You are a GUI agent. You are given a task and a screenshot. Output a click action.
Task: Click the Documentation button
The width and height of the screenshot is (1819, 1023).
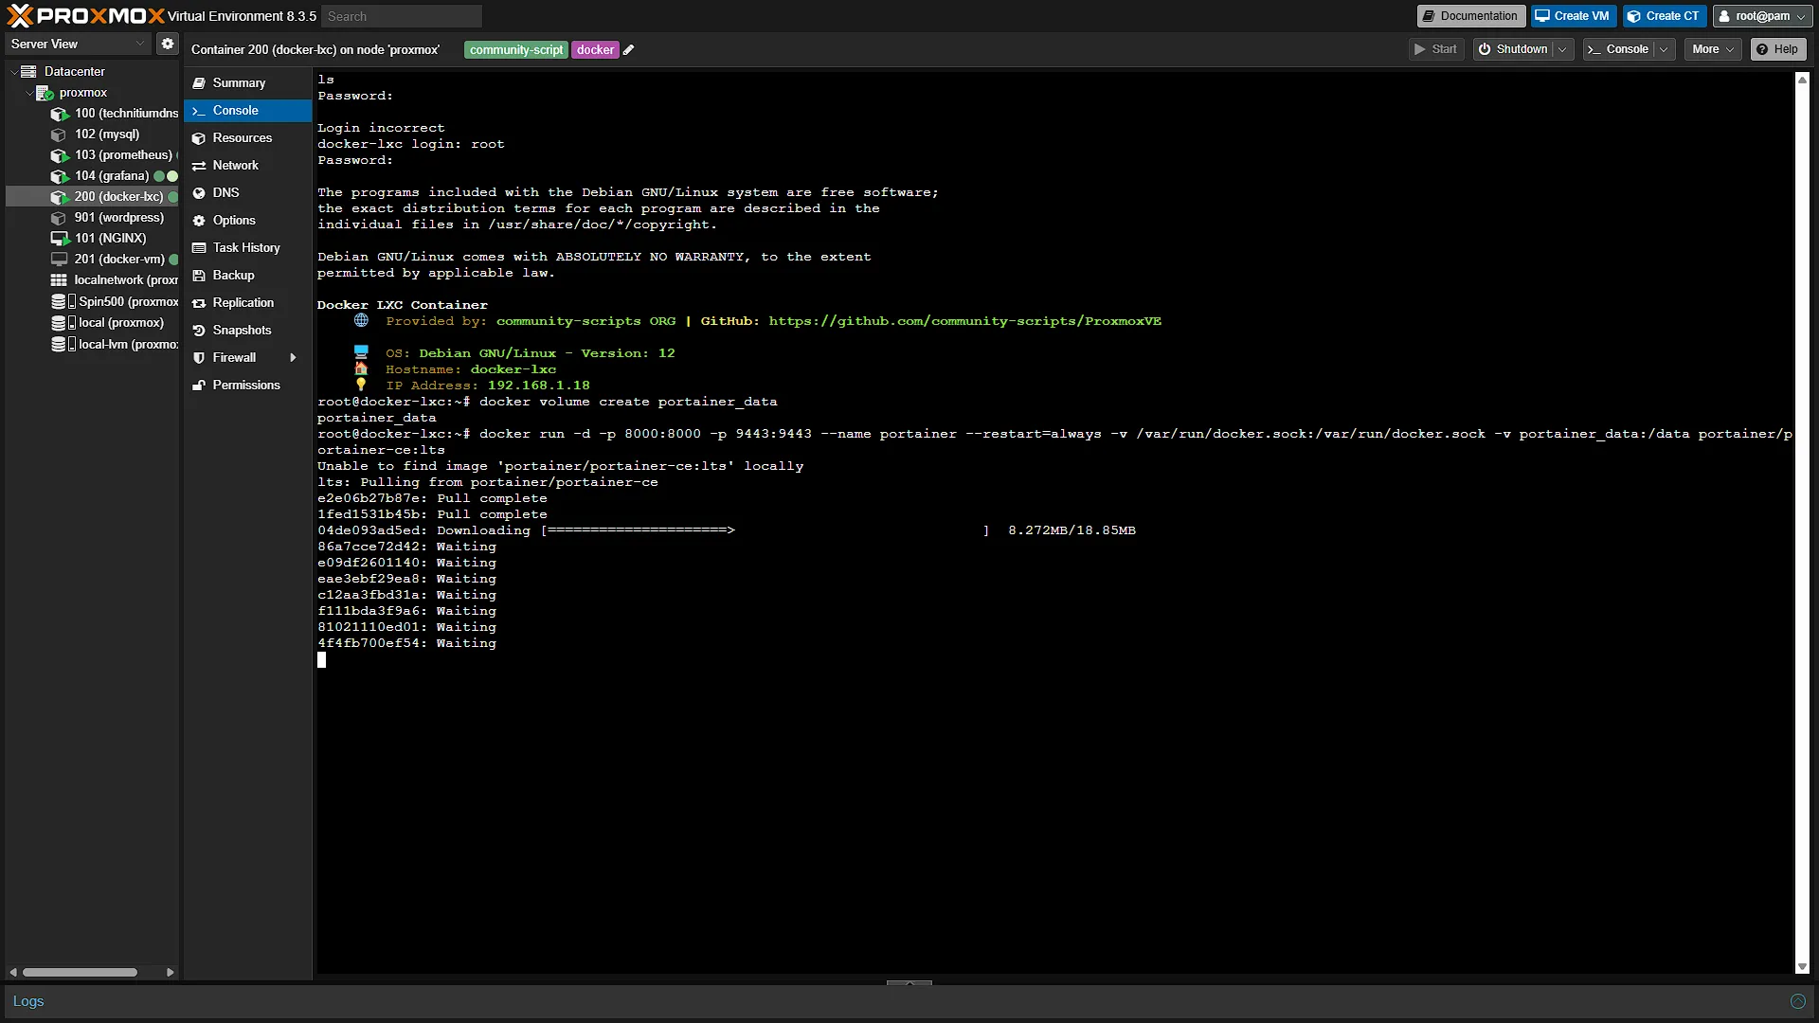(x=1471, y=16)
